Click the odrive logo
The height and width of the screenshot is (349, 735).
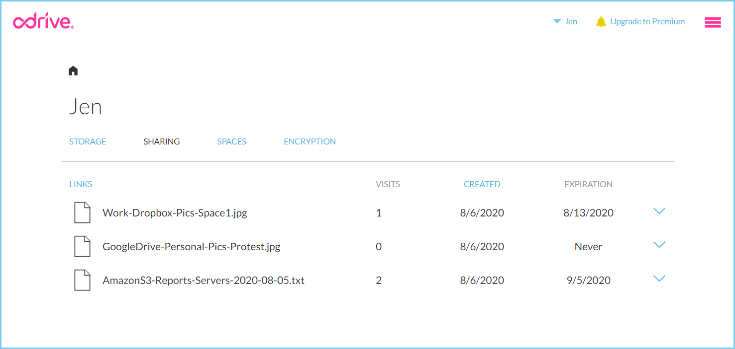43,22
